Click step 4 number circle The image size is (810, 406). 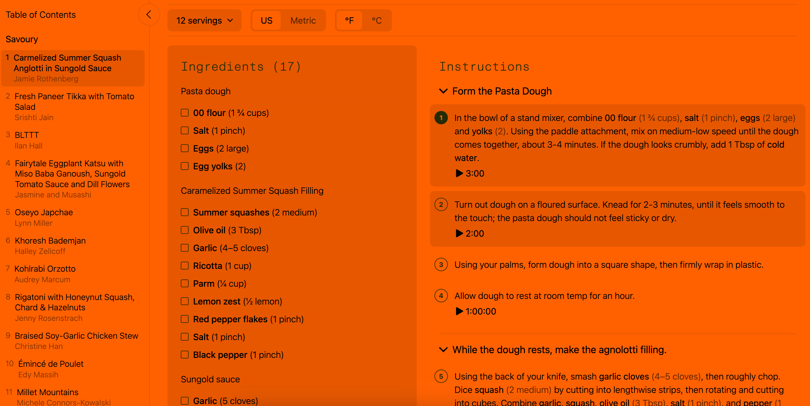(x=441, y=296)
